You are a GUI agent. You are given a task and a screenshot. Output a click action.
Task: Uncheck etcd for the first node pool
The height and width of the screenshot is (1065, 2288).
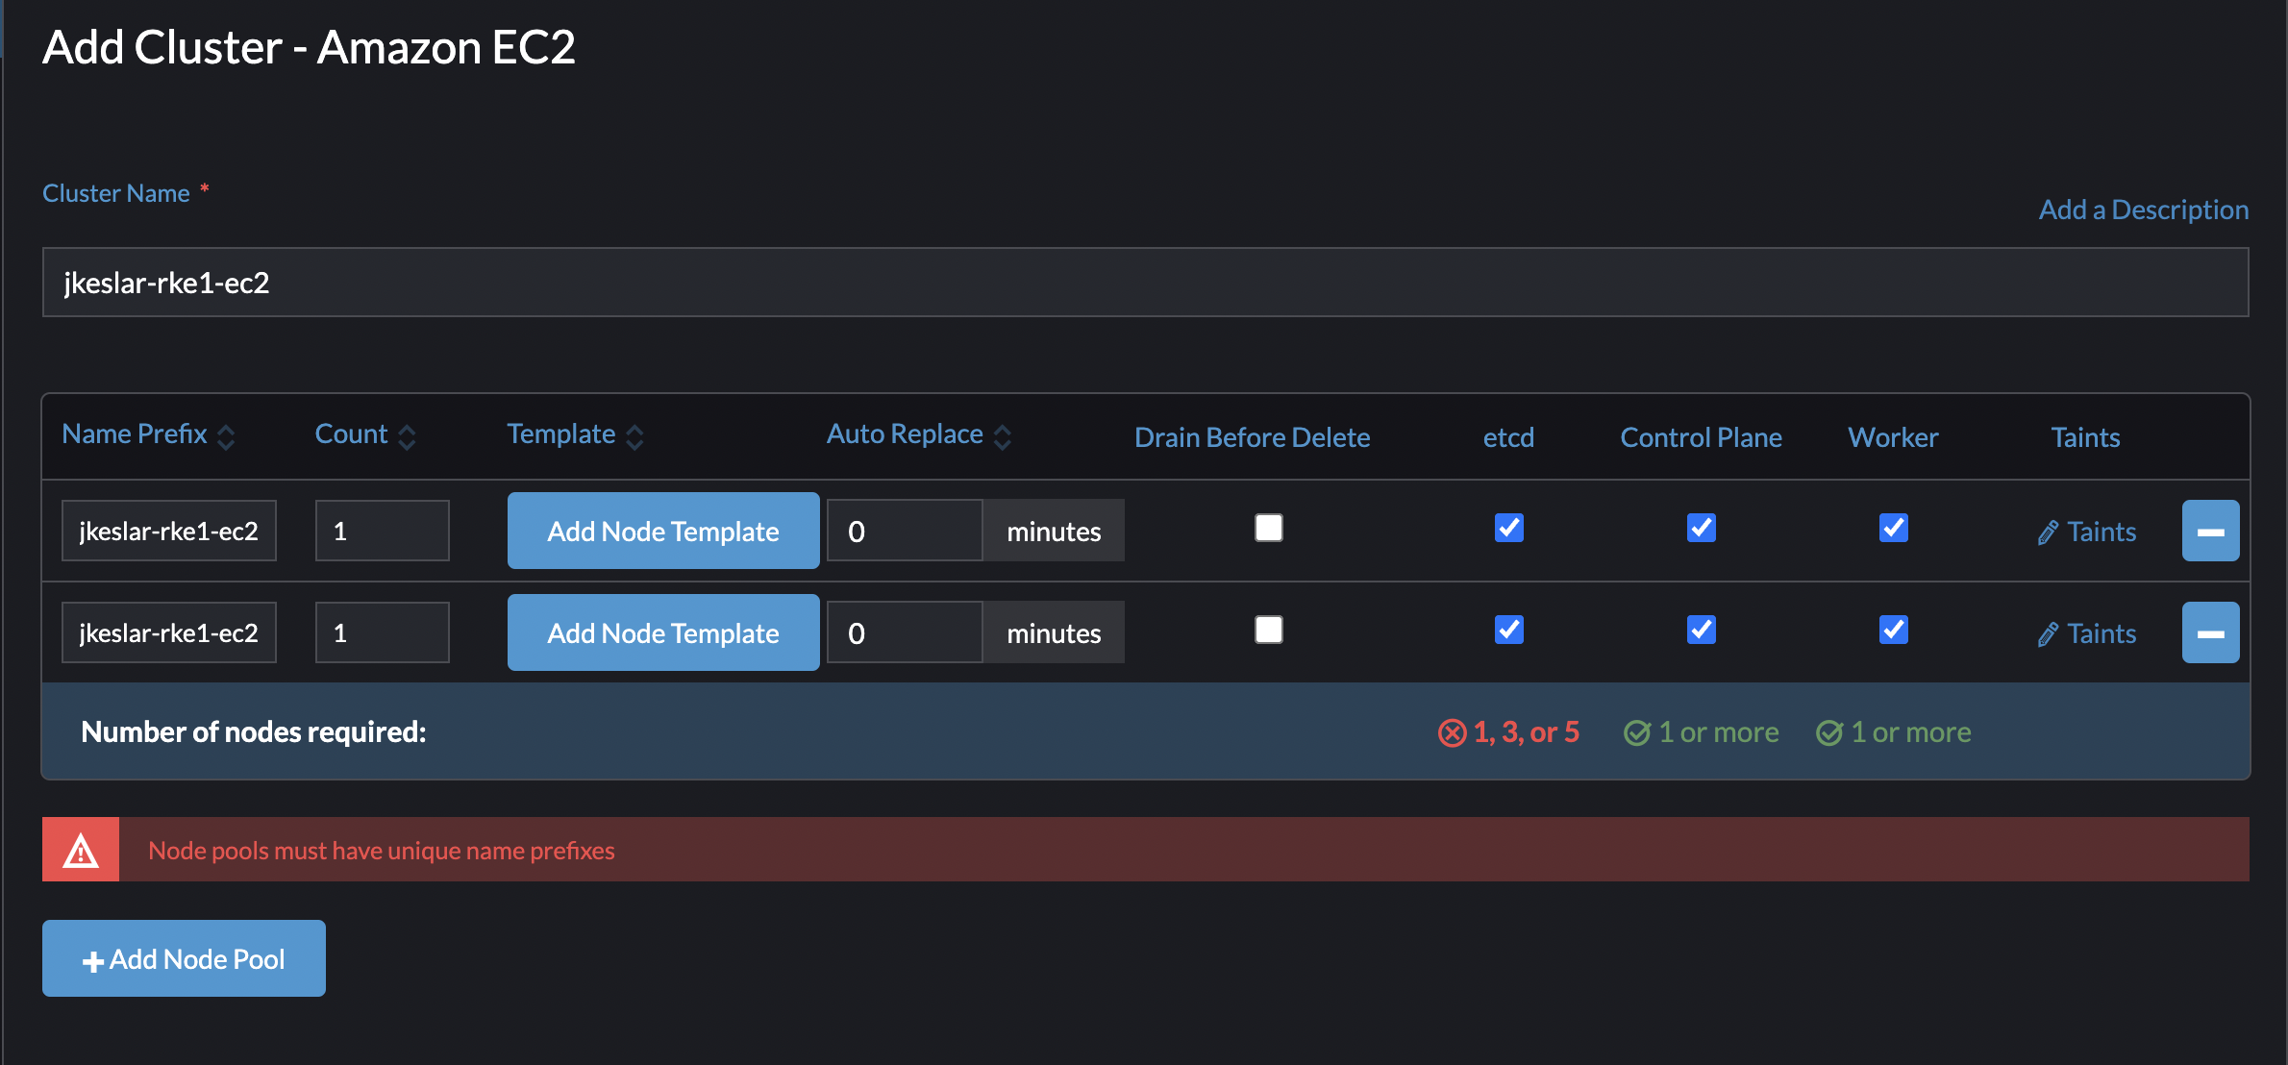point(1508,528)
